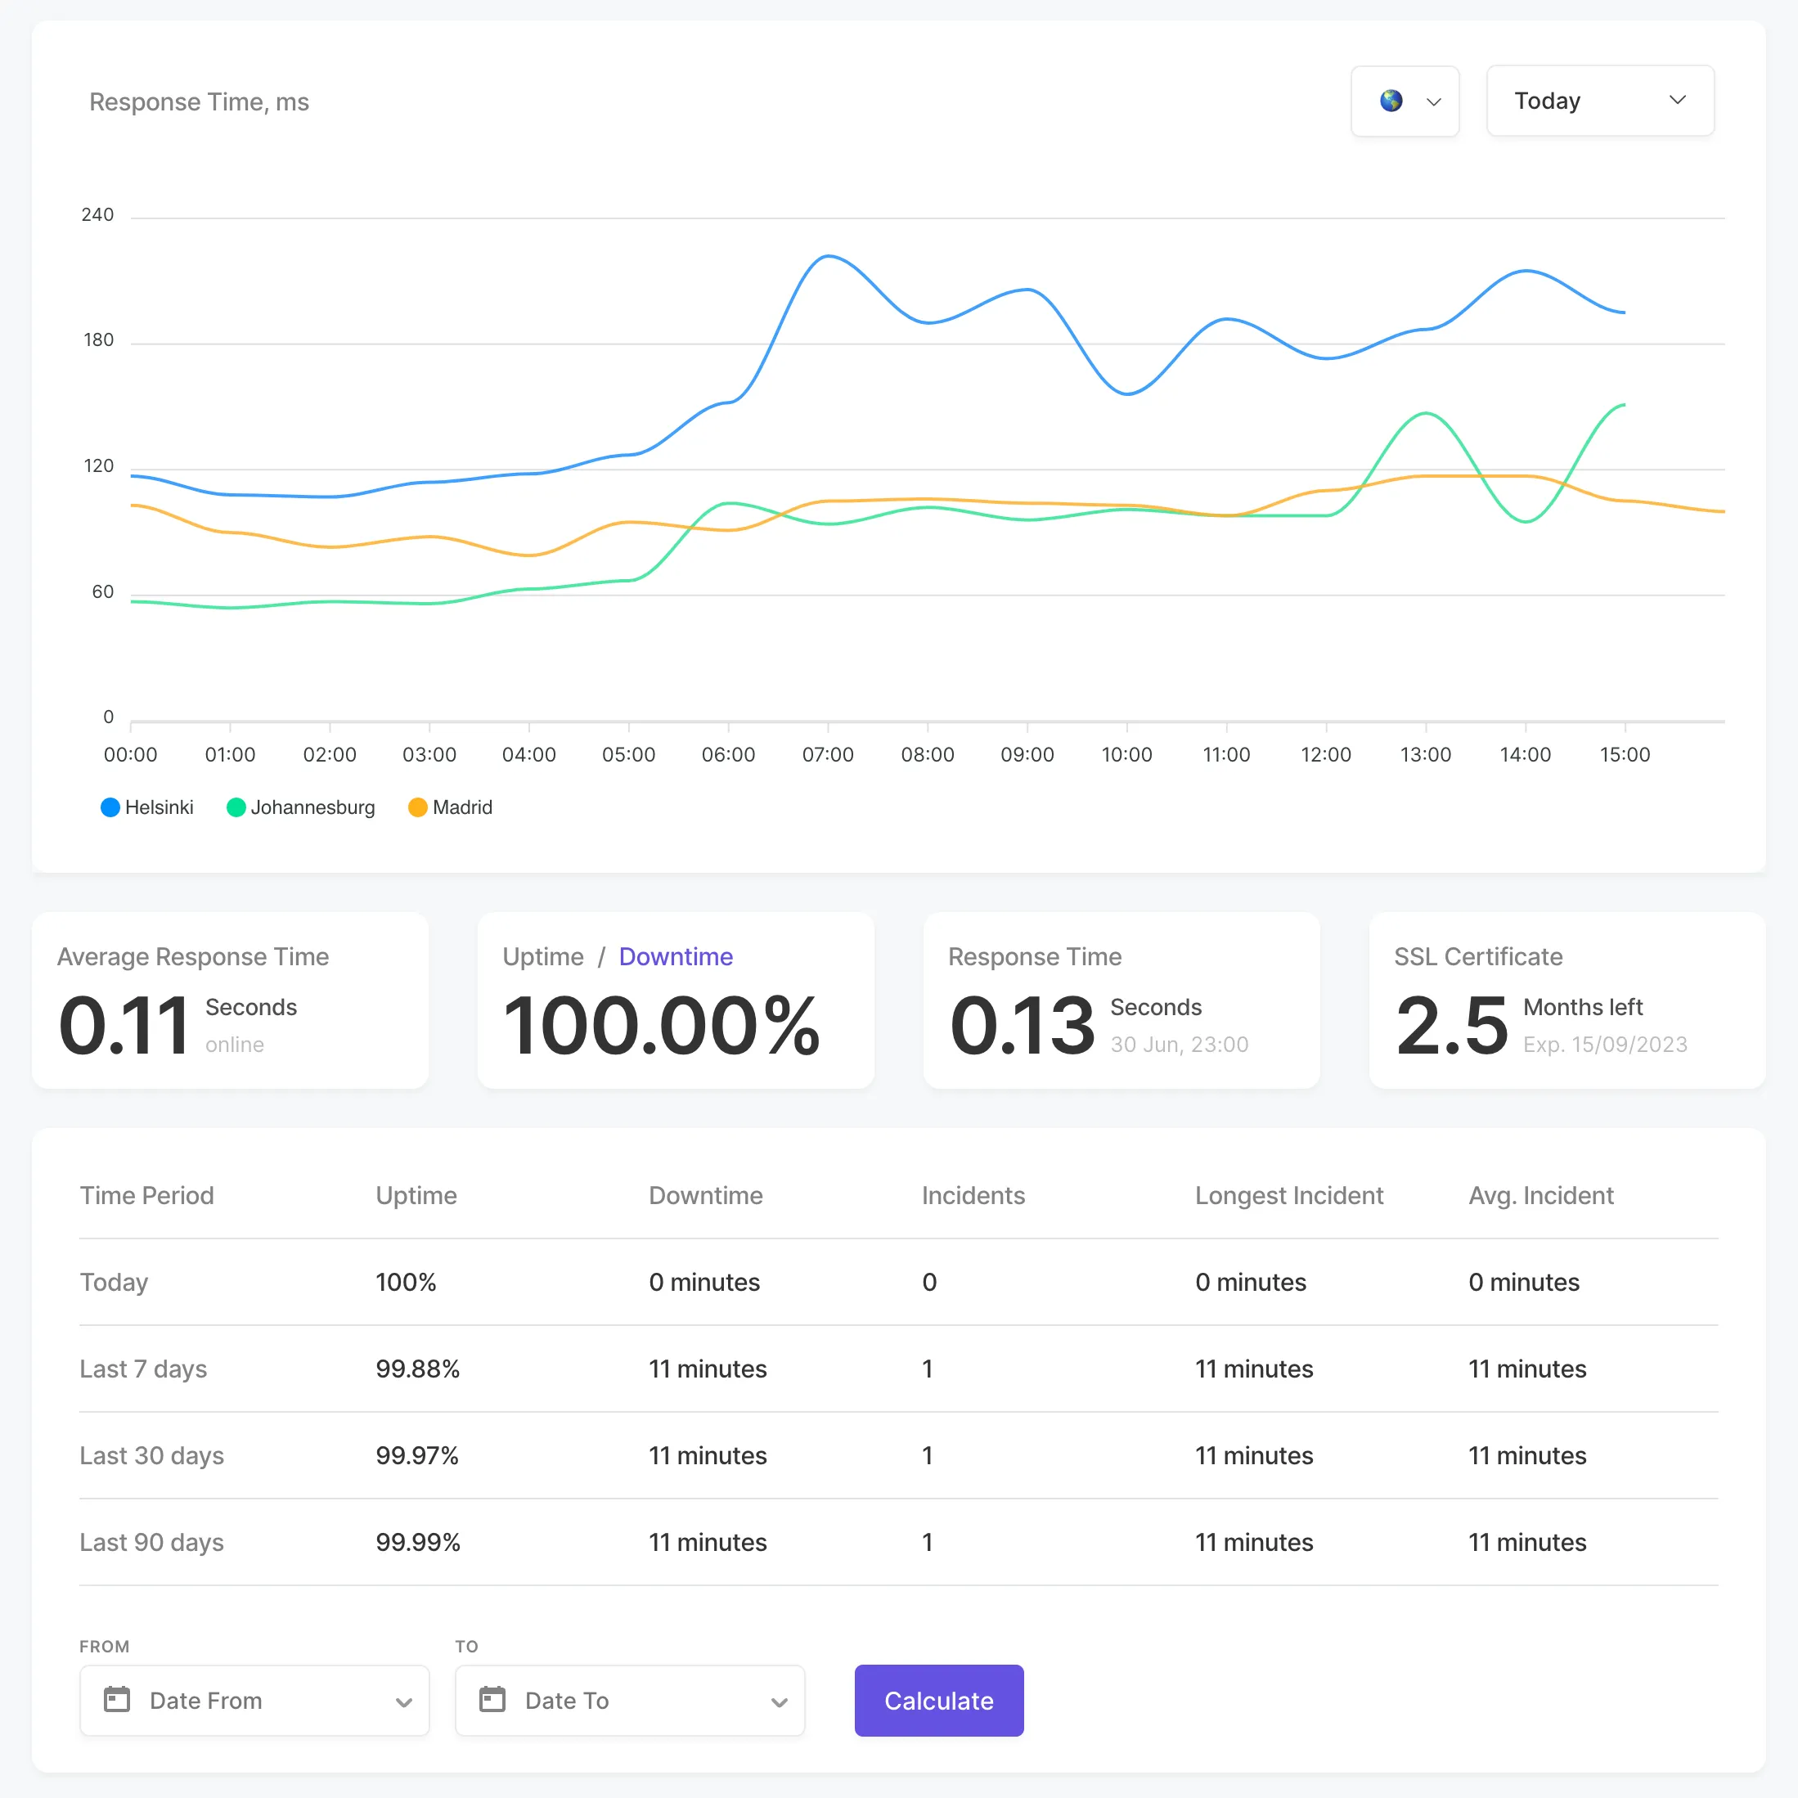The height and width of the screenshot is (1798, 1798).
Task: Toggle Madrid series in chart legend
Action: click(451, 807)
